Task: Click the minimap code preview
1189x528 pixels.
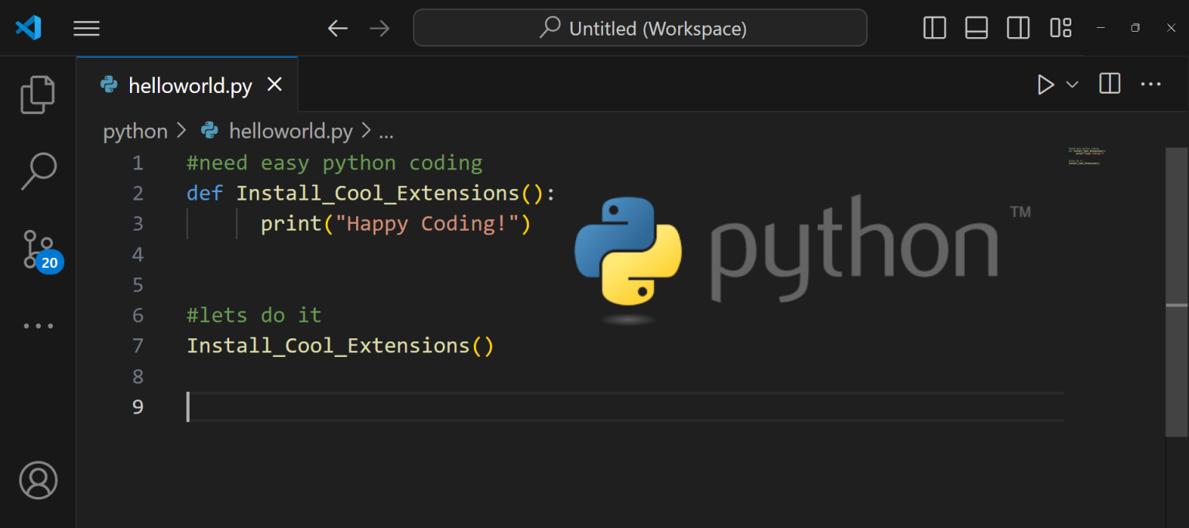Action: (1086, 156)
